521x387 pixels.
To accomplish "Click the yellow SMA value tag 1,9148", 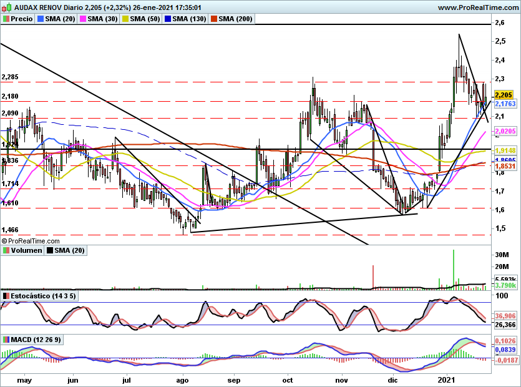I will pos(505,150).
